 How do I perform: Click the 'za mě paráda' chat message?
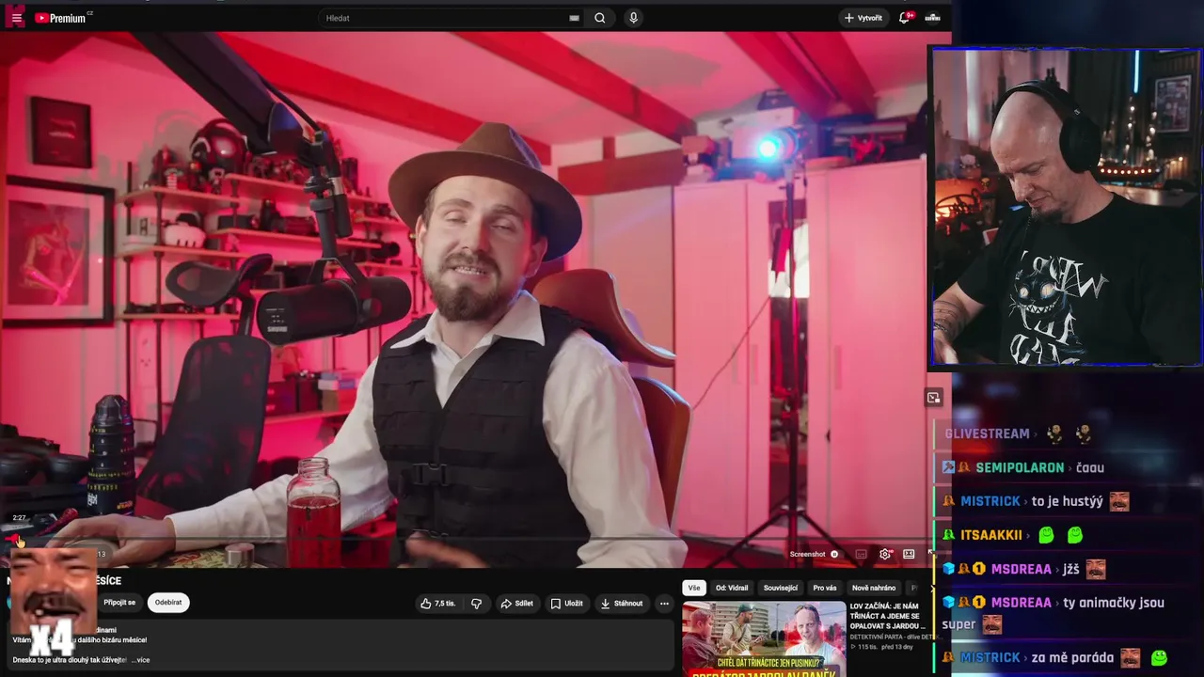pos(1072,657)
